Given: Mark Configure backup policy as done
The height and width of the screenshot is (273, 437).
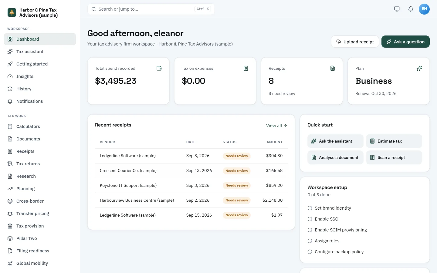Looking at the screenshot, I should (x=310, y=252).
